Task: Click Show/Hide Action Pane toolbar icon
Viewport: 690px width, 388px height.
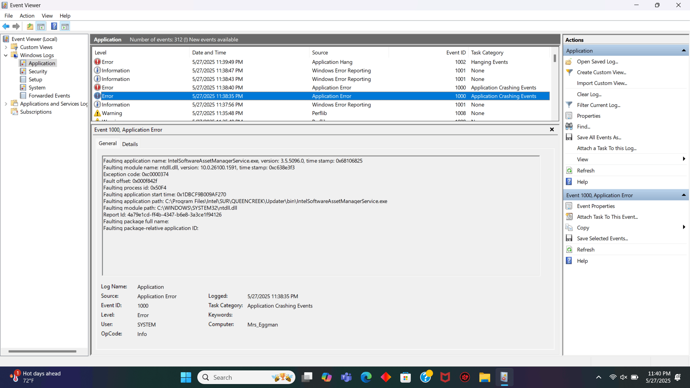Action: [65, 26]
